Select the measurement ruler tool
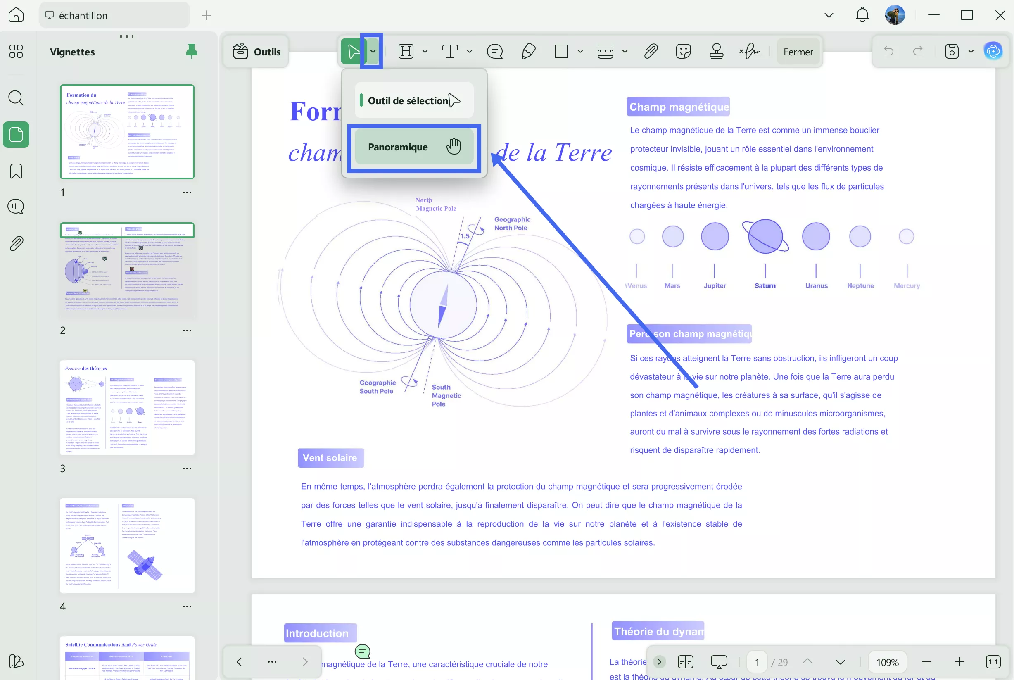 (x=605, y=51)
